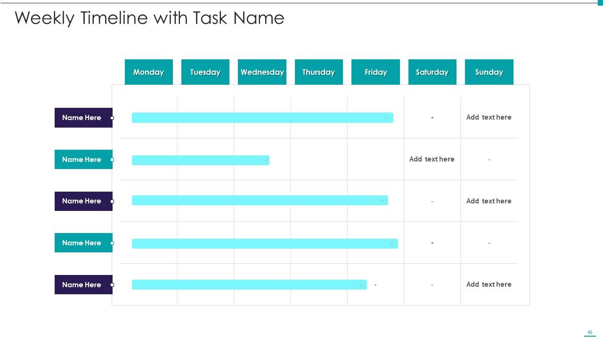603x339 pixels.
Task: Select the Friday column header
Action: [375, 72]
